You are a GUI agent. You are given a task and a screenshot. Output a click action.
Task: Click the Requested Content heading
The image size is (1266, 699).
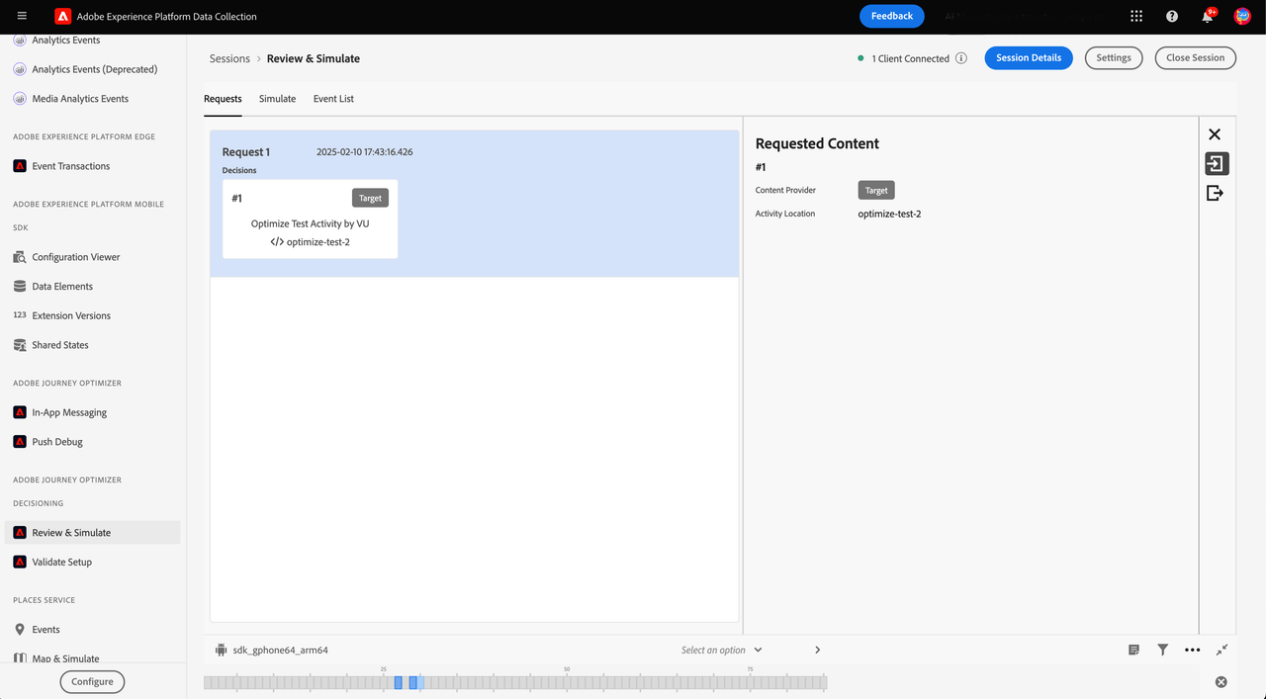coord(817,143)
